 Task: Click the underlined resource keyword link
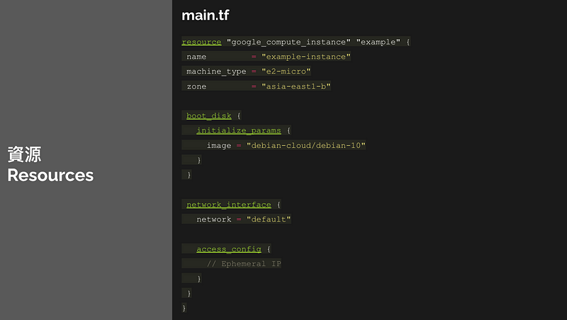[201, 42]
